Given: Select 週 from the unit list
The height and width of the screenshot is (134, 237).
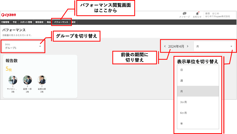Looking at the screenshot, I should [198, 81].
